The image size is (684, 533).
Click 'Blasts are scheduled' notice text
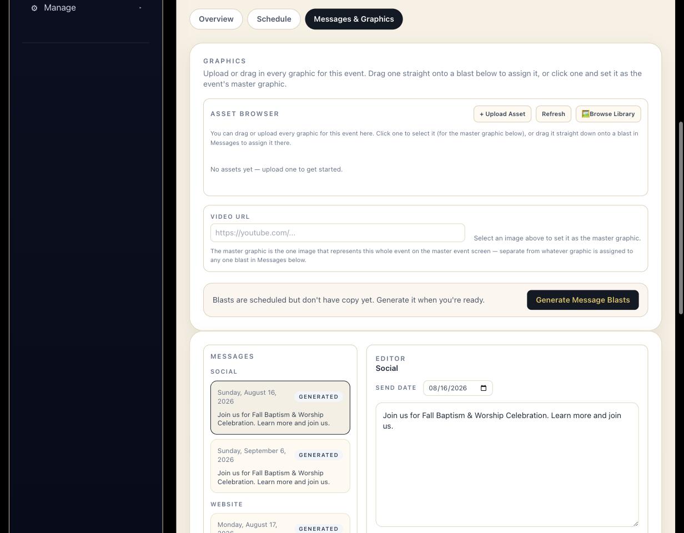point(349,300)
